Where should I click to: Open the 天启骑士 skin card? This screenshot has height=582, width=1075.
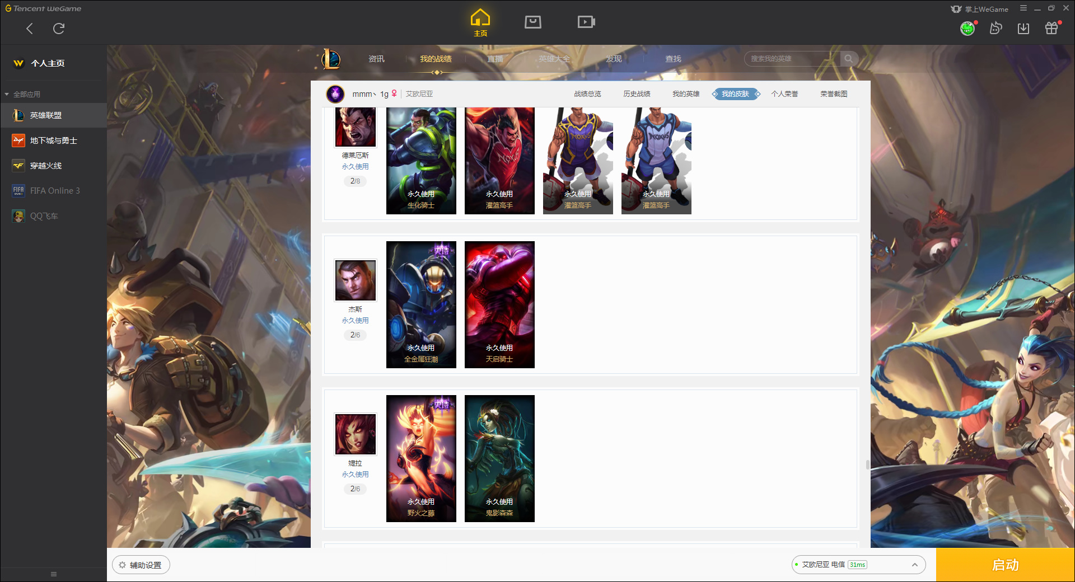tap(499, 305)
